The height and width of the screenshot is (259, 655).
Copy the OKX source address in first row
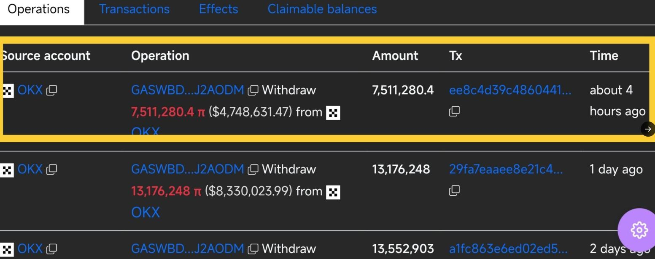[51, 90]
